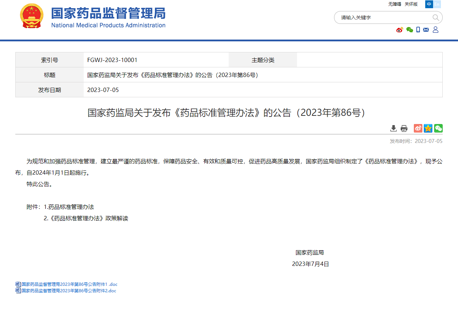Image resolution: width=458 pixels, height=314 pixels.
Task: Click the signature 国家药监局
Action: pyautogui.click(x=309, y=252)
